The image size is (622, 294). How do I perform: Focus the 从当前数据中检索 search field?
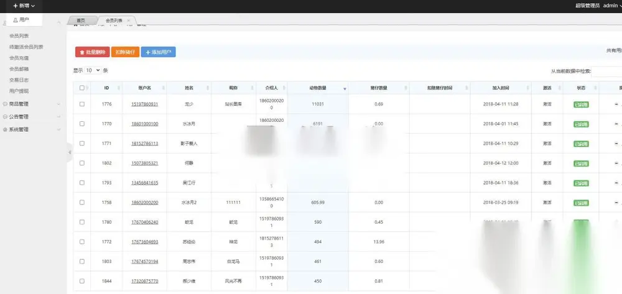[606, 71]
